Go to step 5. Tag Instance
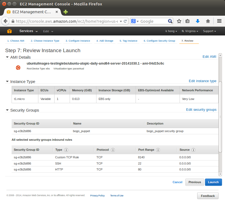This screenshot has width=225, height=201. point(128,41)
